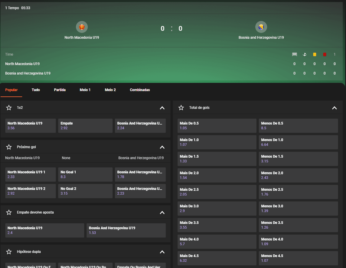
Task: Click the goal icon in the stats header
Action: [294, 54]
